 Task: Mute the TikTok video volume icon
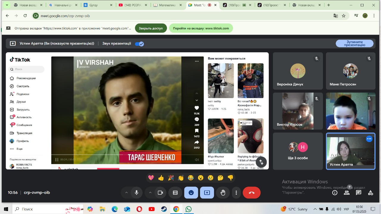coord(197,160)
